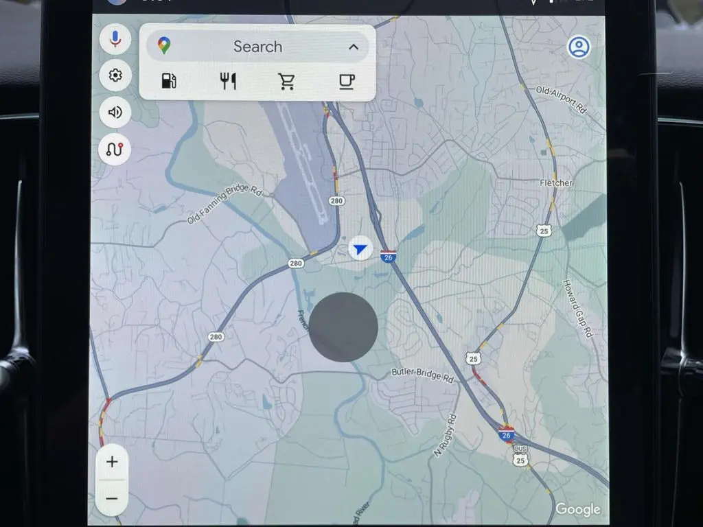Open your Google account profile avatar
The width and height of the screenshot is (703, 527).
tap(578, 48)
